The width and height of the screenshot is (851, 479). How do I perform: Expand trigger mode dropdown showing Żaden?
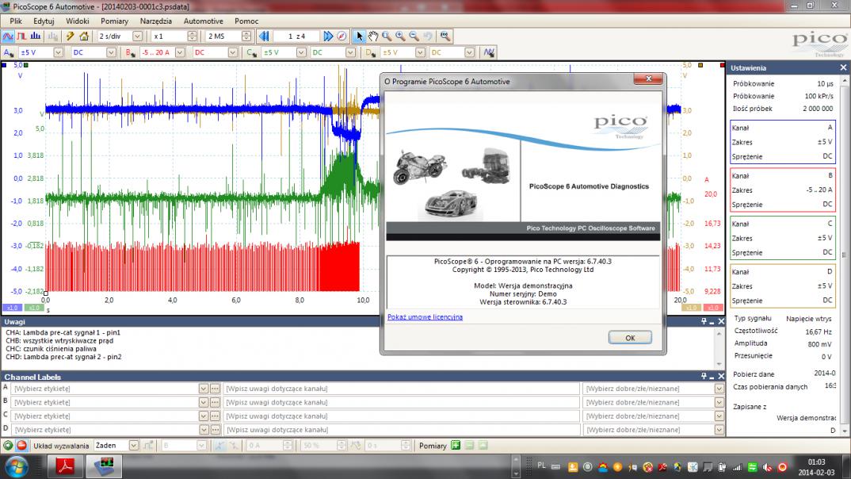click(x=133, y=446)
